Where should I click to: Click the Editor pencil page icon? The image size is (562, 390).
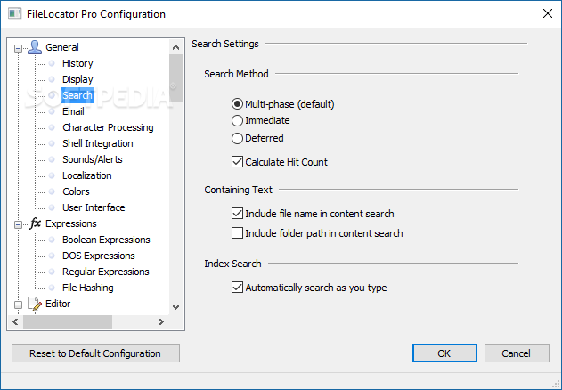point(35,304)
